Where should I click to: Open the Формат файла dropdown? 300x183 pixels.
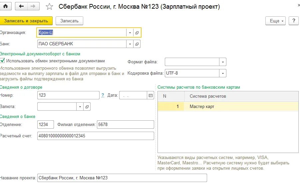coord(223,62)
